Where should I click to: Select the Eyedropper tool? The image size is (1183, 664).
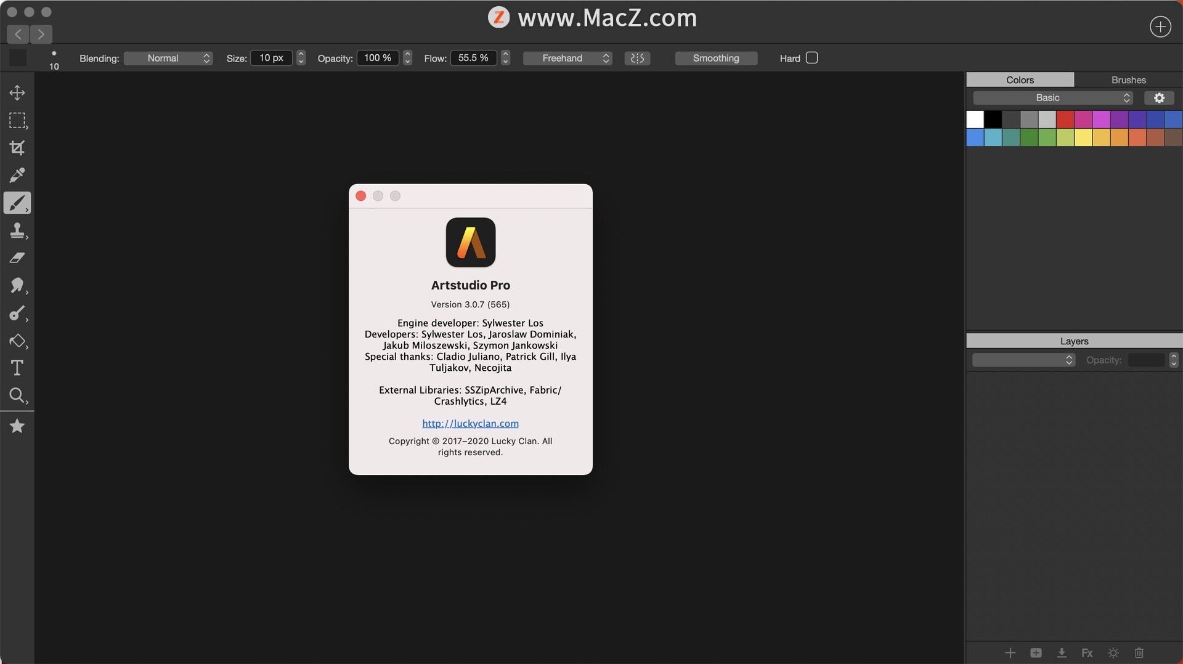17,175
